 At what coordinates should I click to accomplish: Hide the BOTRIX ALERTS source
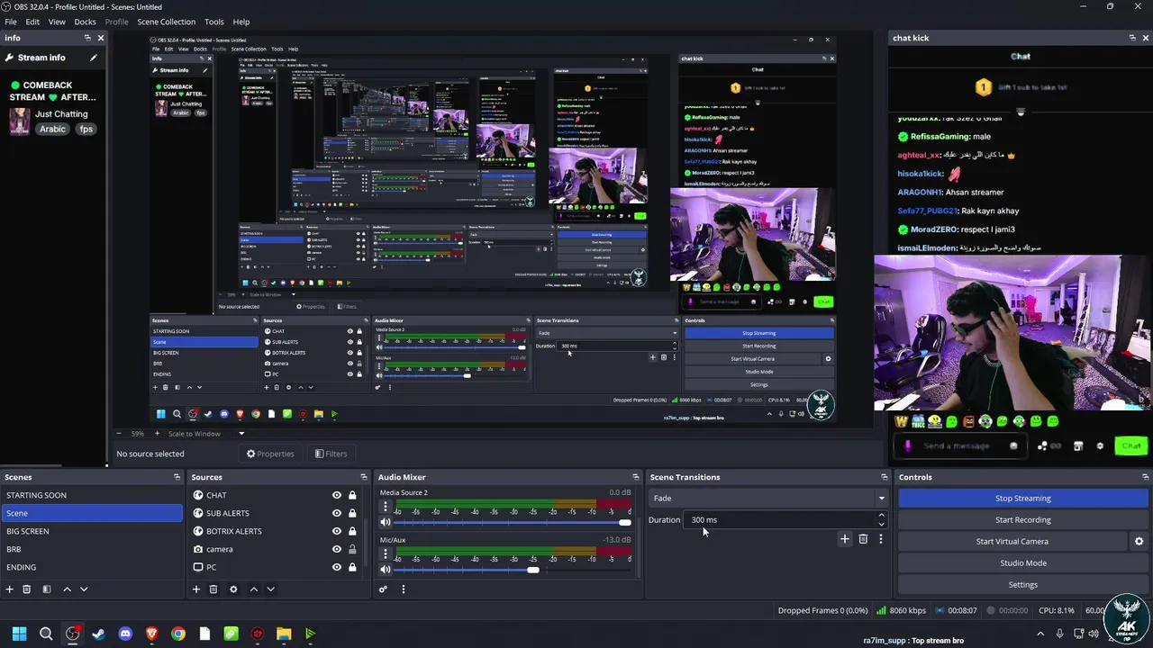pyautogui.click(x=337, y=531)
